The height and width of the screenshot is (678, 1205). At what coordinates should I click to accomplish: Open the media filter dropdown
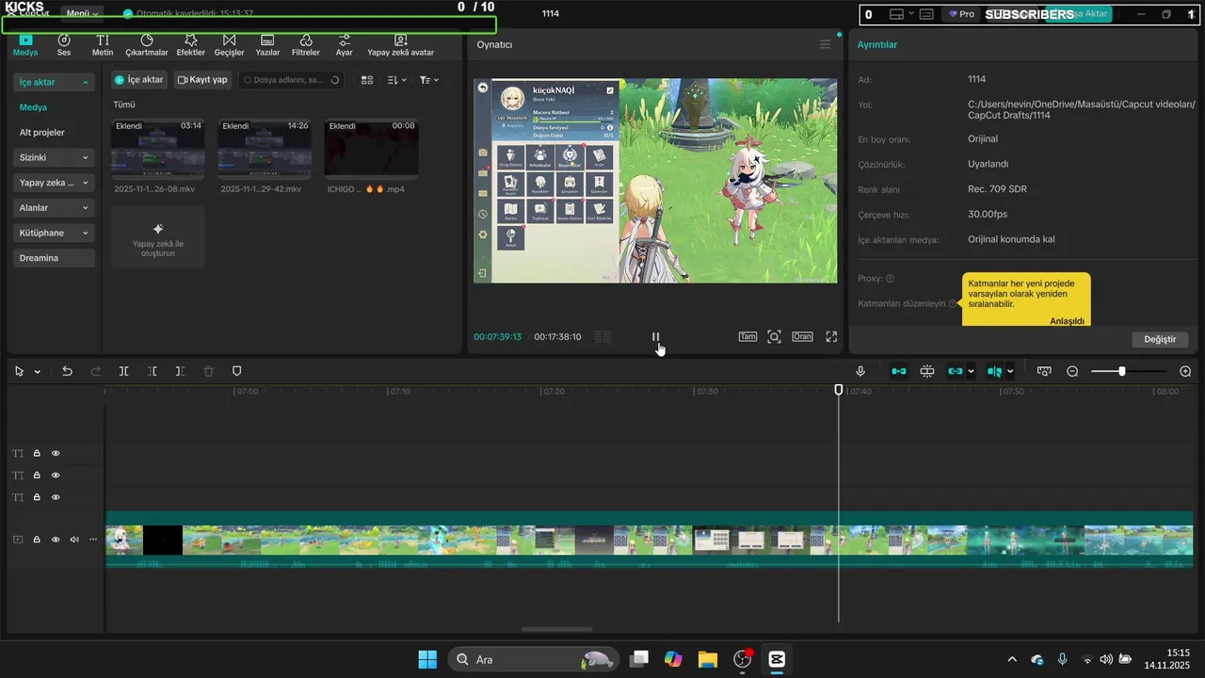coord(428,80)
